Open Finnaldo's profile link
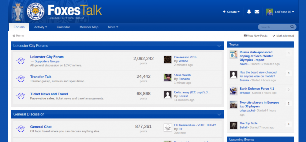This screenshot has width=306, height=142. (x=184, y=79)
